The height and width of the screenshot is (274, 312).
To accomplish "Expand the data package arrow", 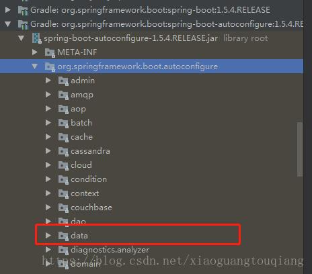I will [x=48, y=235].
